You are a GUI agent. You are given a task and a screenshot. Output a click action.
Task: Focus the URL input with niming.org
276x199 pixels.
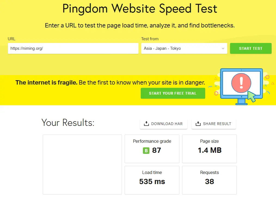pos(73,48)
